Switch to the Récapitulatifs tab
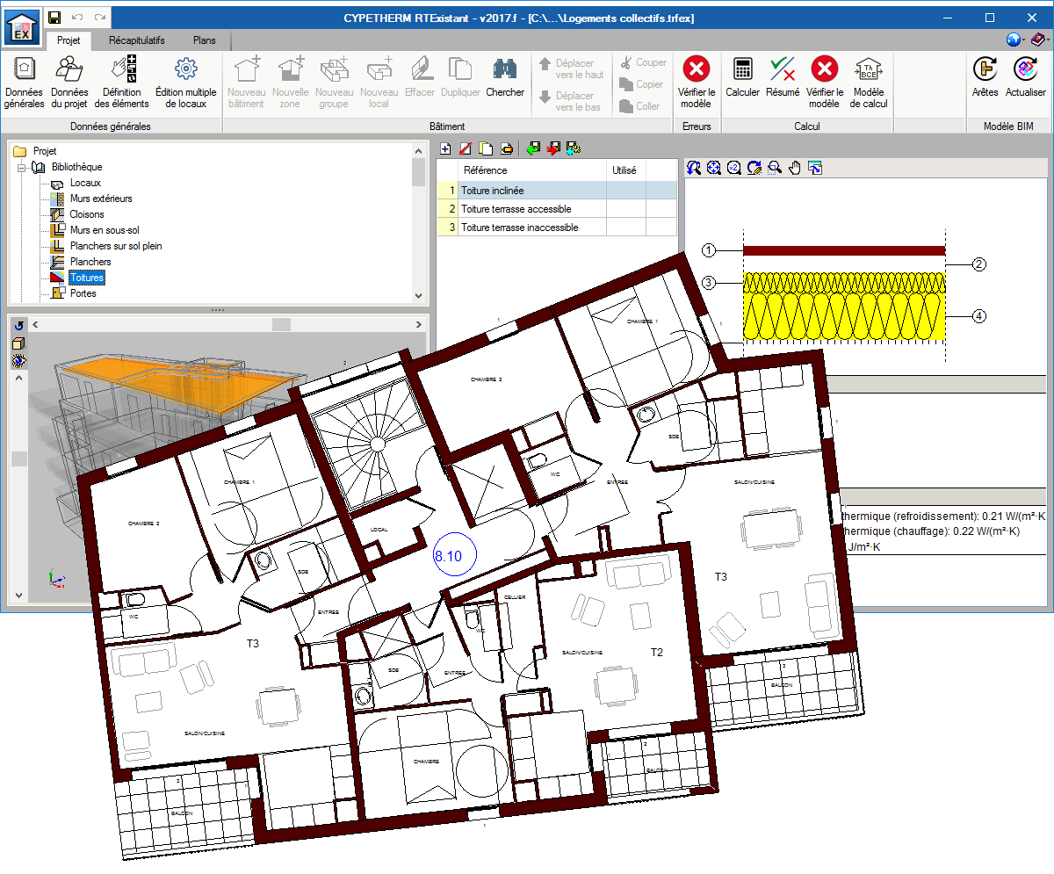The image size is (1054, 874). click(x=137, y=40)
